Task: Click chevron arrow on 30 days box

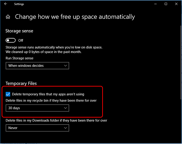Action: click(66, 108)
